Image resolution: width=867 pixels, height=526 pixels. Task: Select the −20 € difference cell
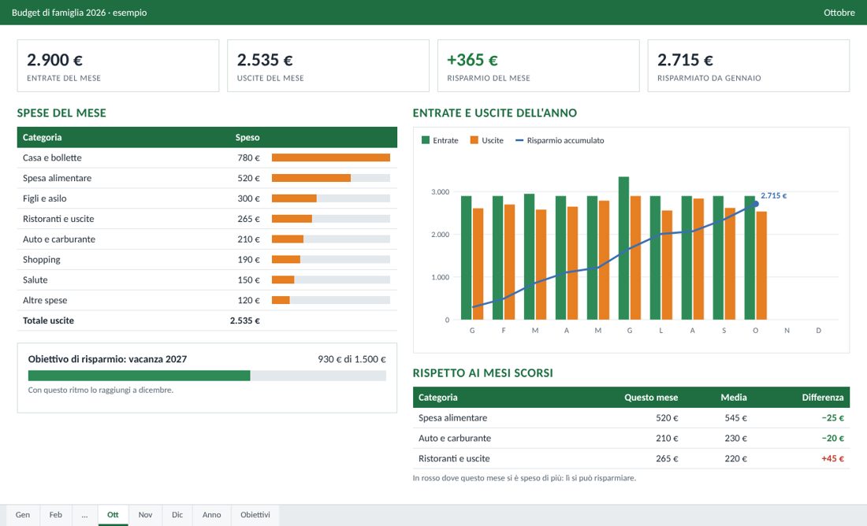(x=833, y=438)
